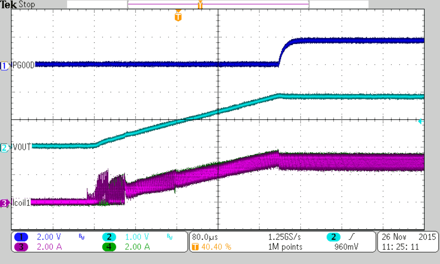Viewport: 440px width, 264px height.
Task: Click the Icoil1 waveform label
Action: [21, 203]
